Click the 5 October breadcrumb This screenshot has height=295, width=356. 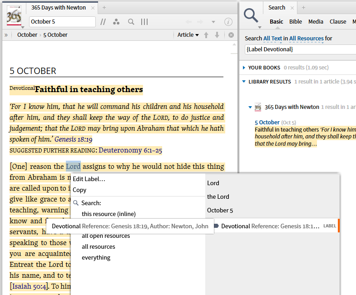[55, 34]
